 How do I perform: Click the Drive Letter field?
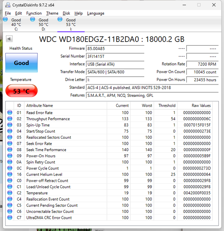pos(115,80)
